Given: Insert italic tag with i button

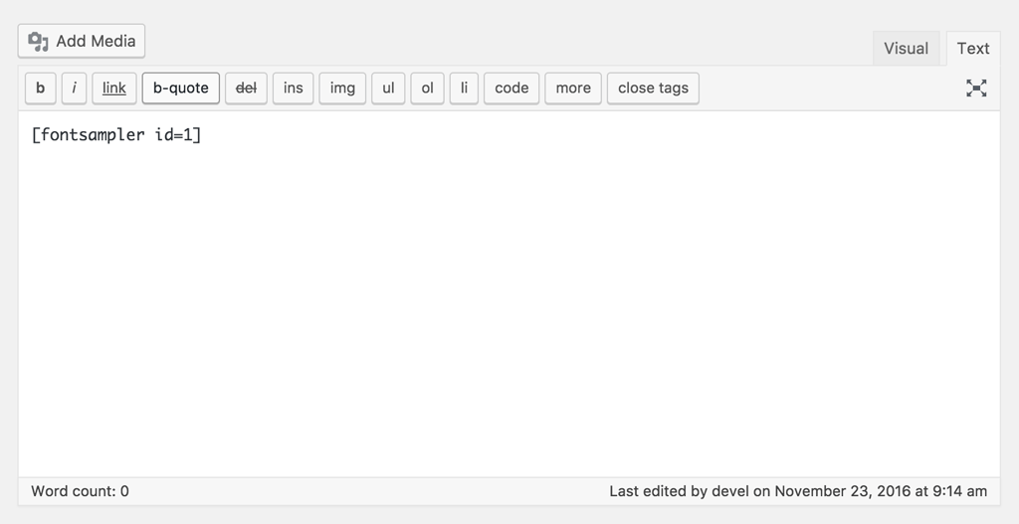Looking at the screenshot, I should coord(74,87).
